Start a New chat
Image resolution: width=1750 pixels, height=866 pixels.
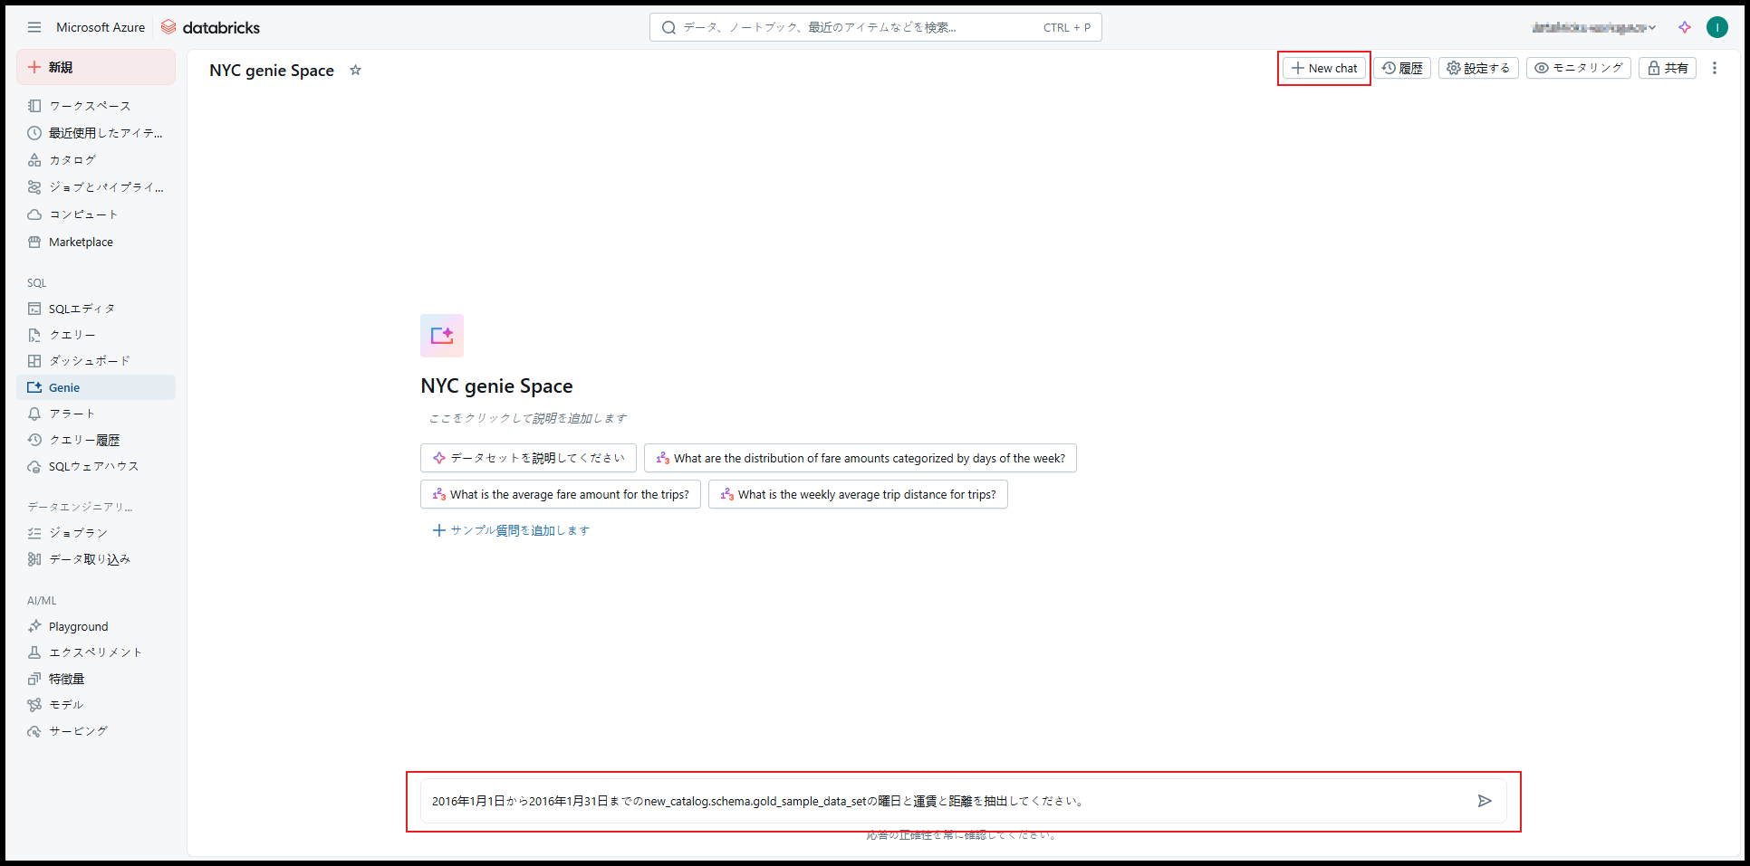pos(1324,68)
